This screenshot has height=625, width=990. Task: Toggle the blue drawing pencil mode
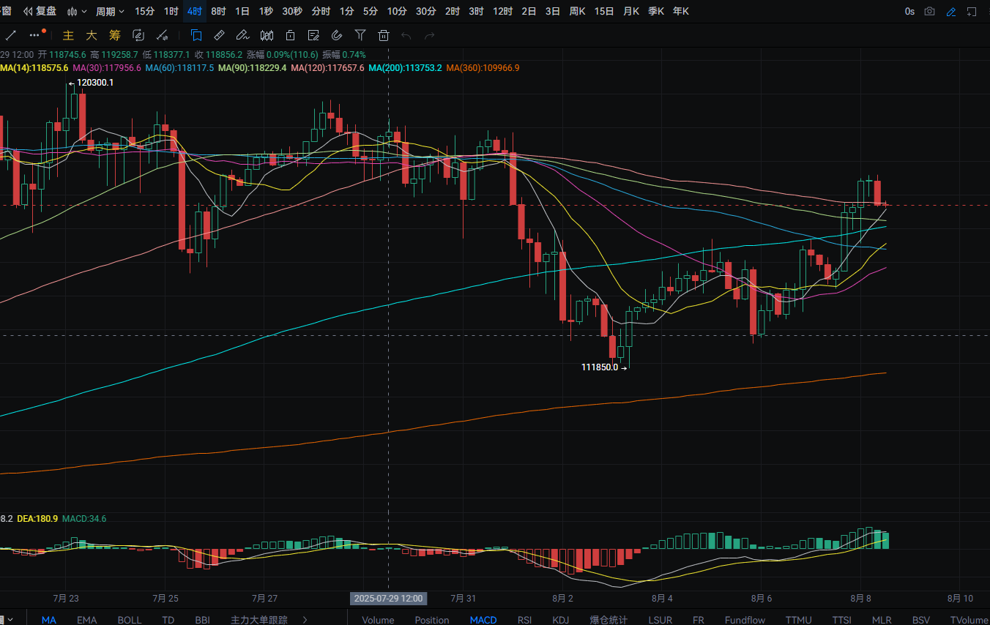950,12
